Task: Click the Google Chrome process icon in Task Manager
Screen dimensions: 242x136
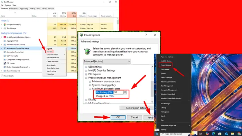Action: tap(5, 25)
